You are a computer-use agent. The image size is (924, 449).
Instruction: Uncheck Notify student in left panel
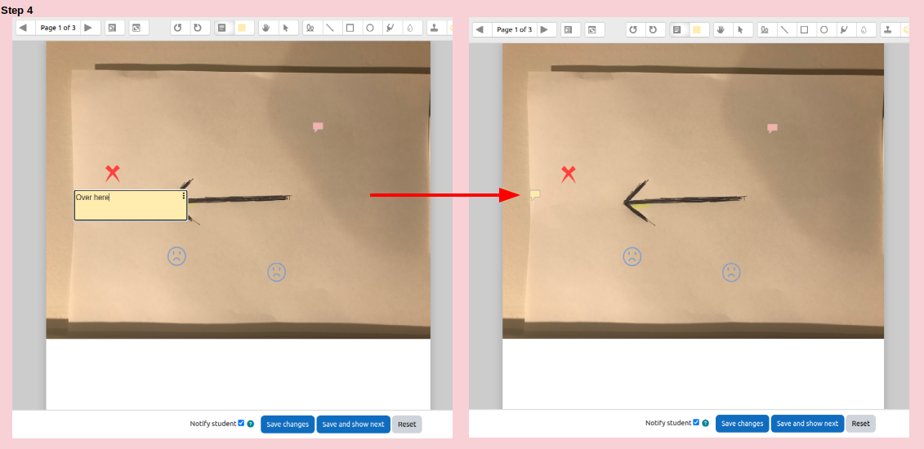(x=241, y=423)
